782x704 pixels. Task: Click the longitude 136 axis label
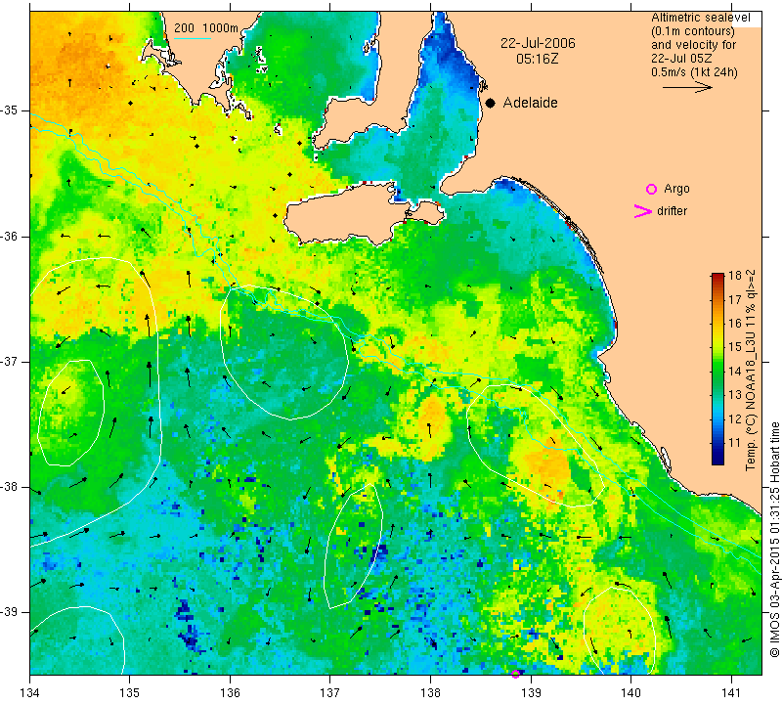coord(230,693)
